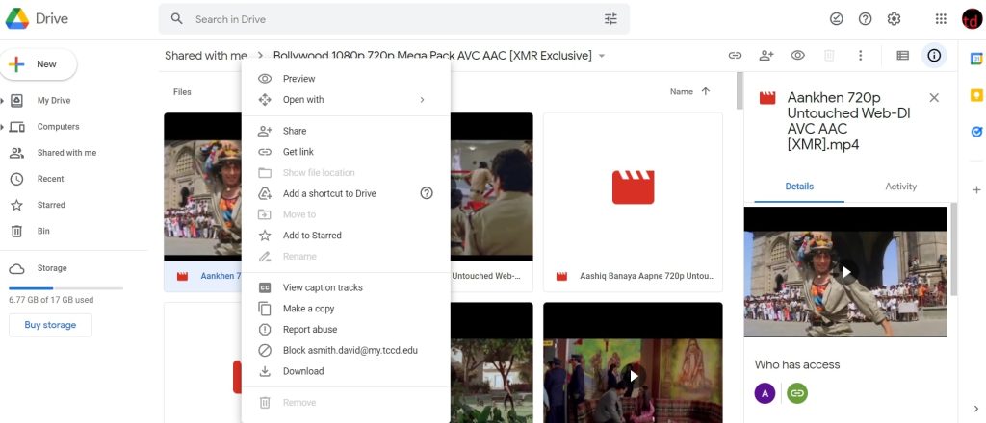This screenshot has width=986, height=423.
Task: Open offline ready status icon
Action: click(836, 19)
